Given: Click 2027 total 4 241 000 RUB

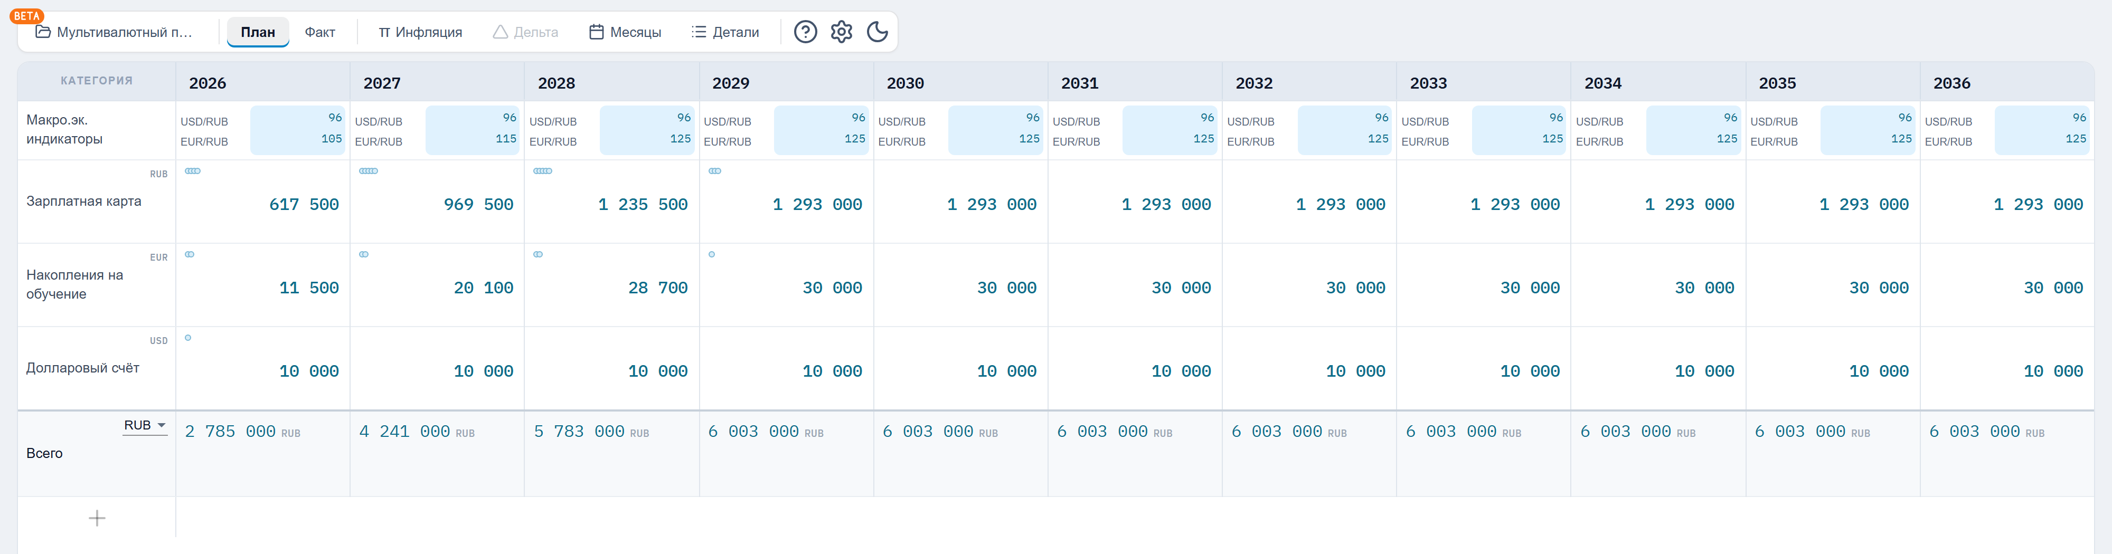Looking at the screenshot, I should point(417,432).
